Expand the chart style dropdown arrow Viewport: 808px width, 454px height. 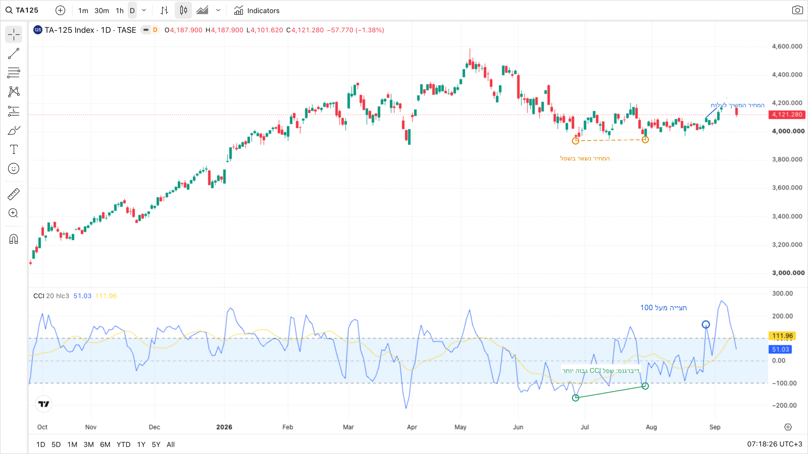218,10
